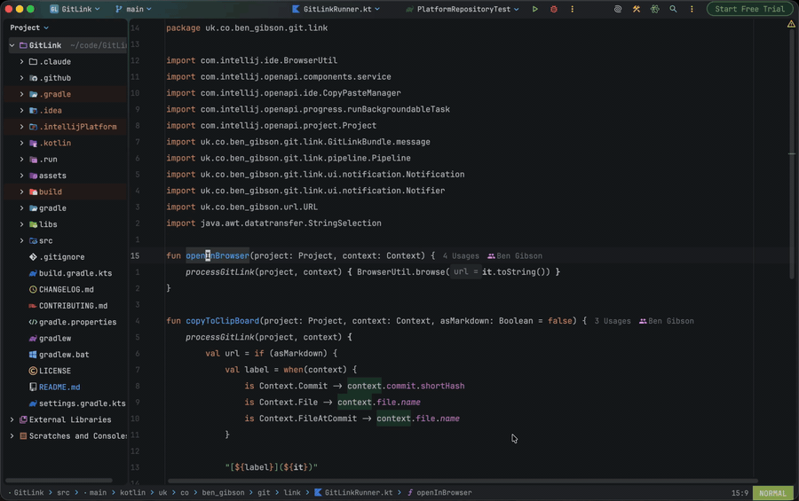Open the AI assistant spiral icon
Image resolution: width=799 pixels, height=501 pixels.
pos(618,9)
